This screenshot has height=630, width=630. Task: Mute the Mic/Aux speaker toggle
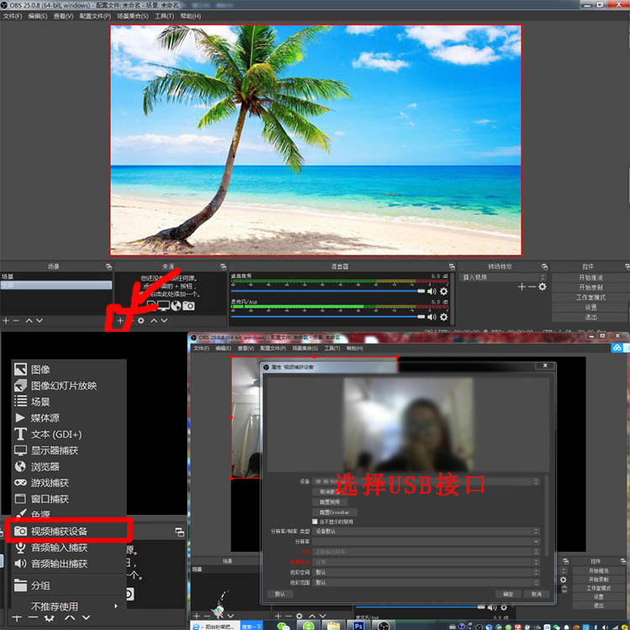(432, 317)
